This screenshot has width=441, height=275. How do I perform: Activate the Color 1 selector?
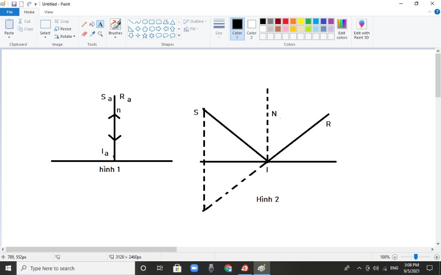(237, 29)
